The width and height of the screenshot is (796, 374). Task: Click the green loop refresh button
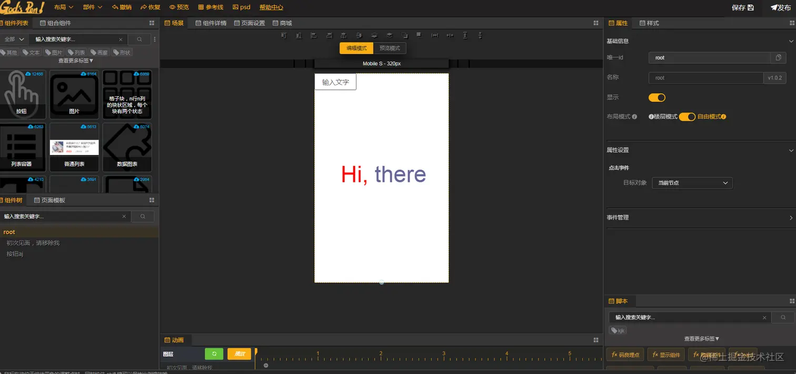(x=214, y=354)
